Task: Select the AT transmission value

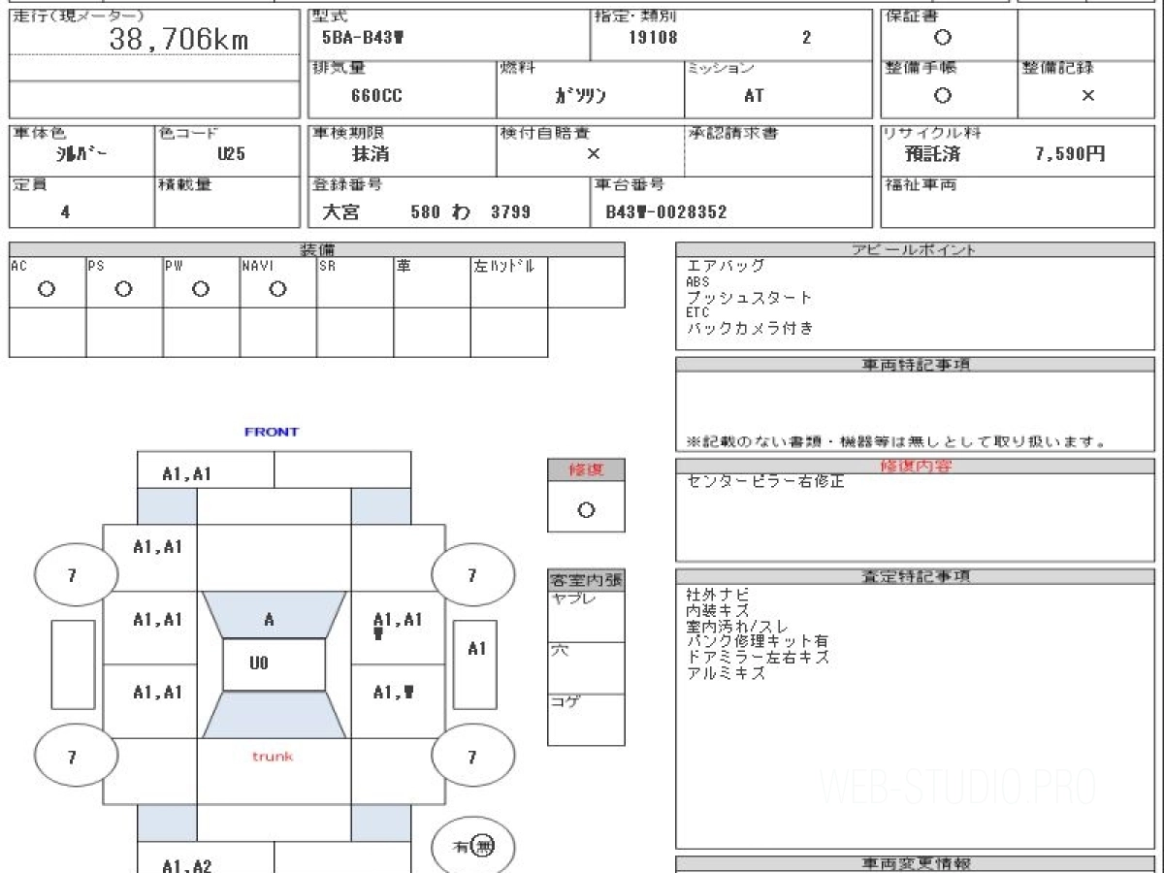Action: pos(754,96)
